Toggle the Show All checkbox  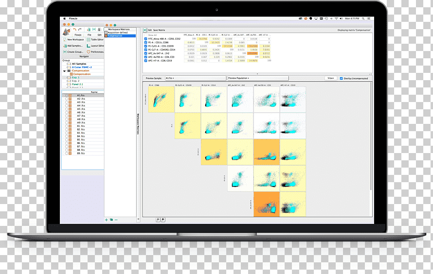click(x=145, y=35)
